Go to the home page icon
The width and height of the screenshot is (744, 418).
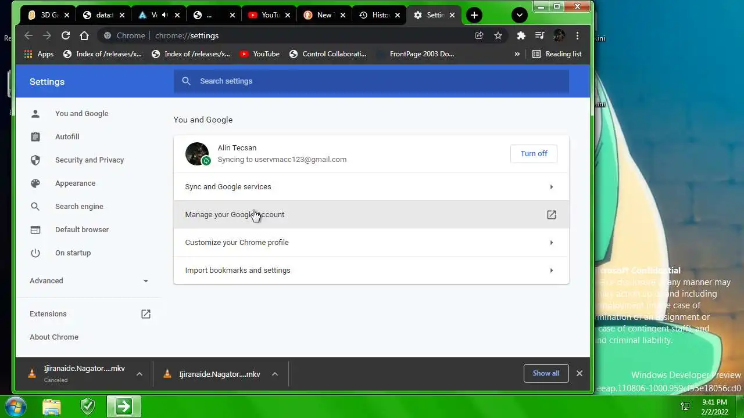[84, 35]
